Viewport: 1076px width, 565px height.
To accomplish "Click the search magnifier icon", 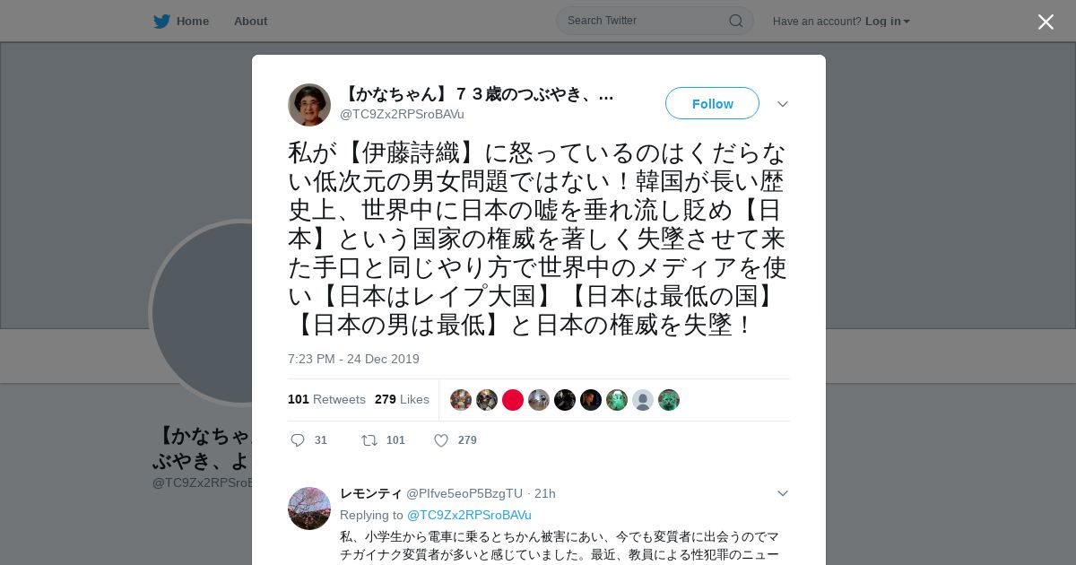I will coord(735,21).
